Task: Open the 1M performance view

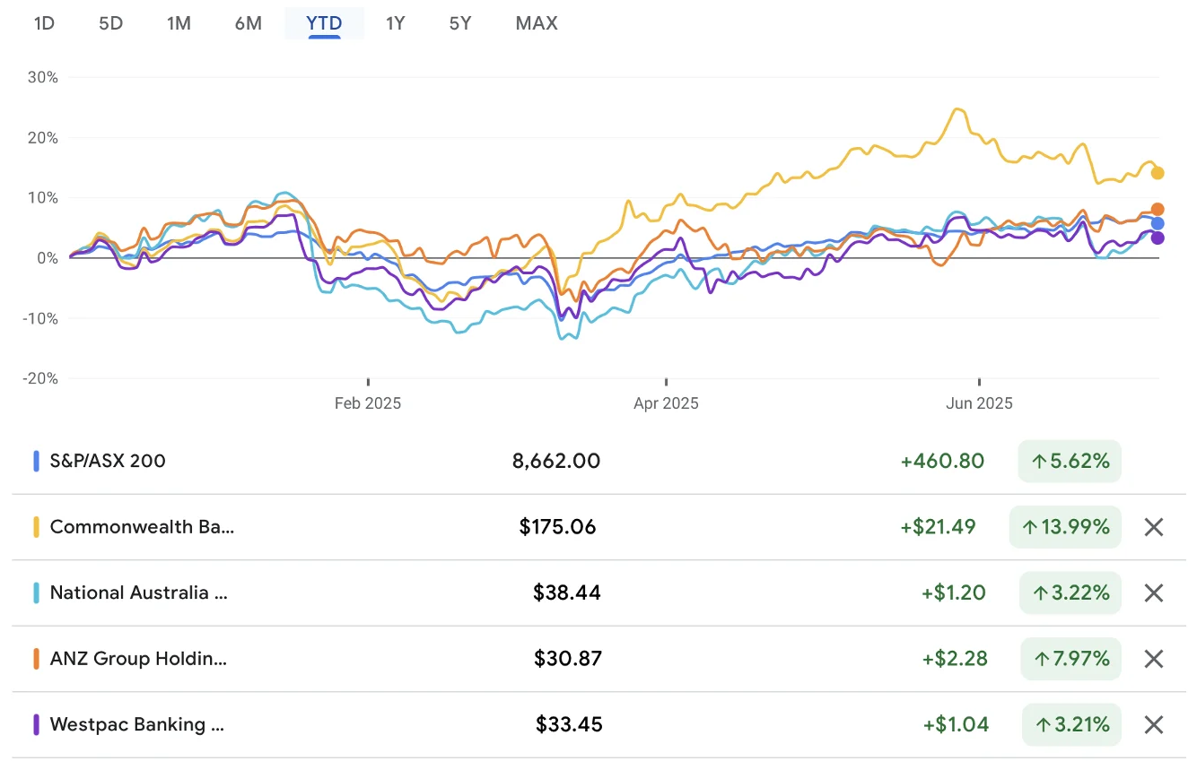Action: pyautogui.click(x=179, y=23)
